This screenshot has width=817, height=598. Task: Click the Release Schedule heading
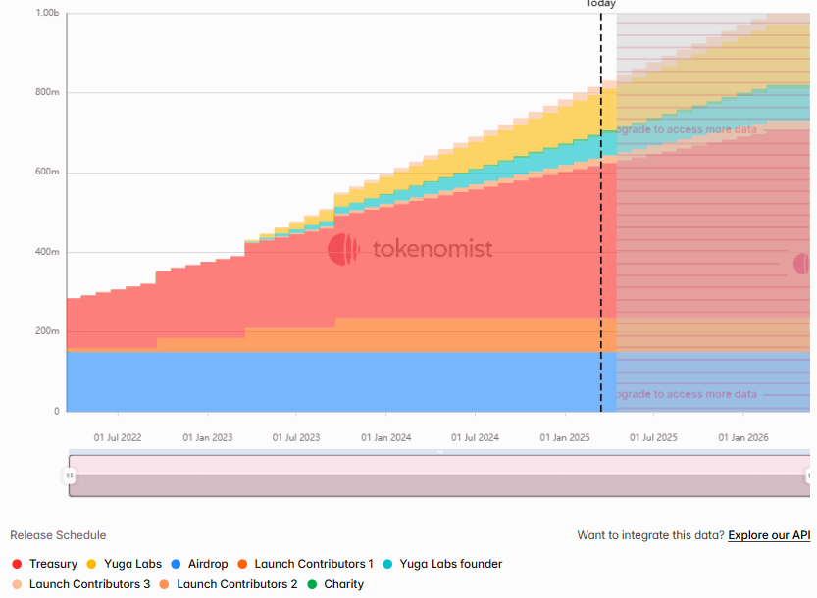tap(58, 535)
